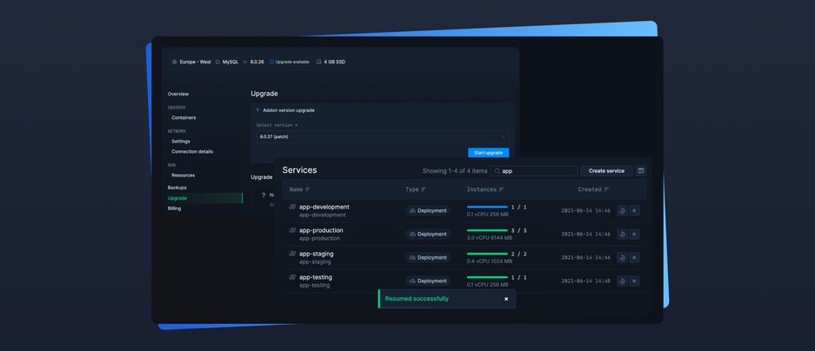Open Backups in the sidebar
Image resolution: width=815 pixels, height=351 pixels.
[177, 188]
